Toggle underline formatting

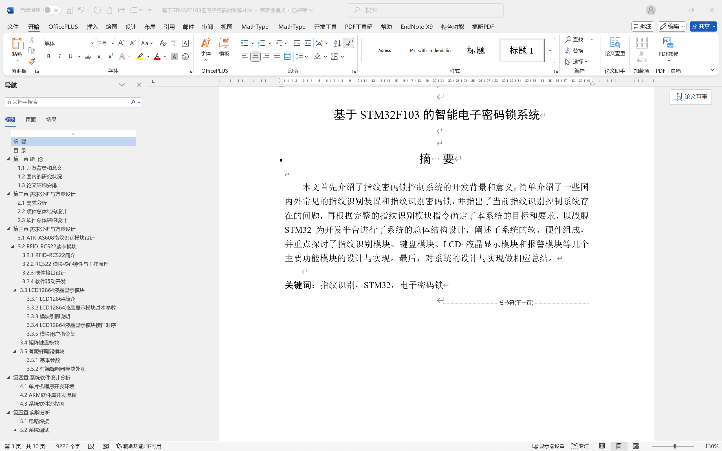coord(71,57)
